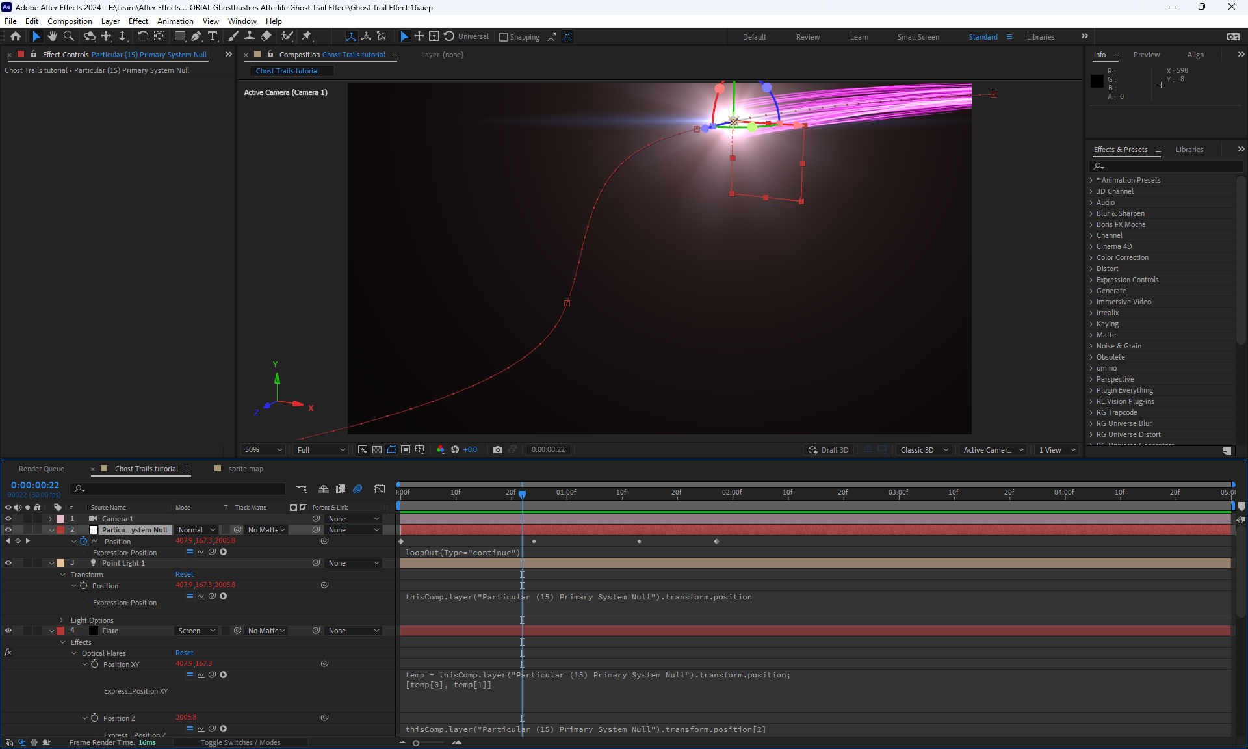The height and width of the screenshot is (749, 1248).
Task: Select the Type tool
Action: [x=213, y=36]
